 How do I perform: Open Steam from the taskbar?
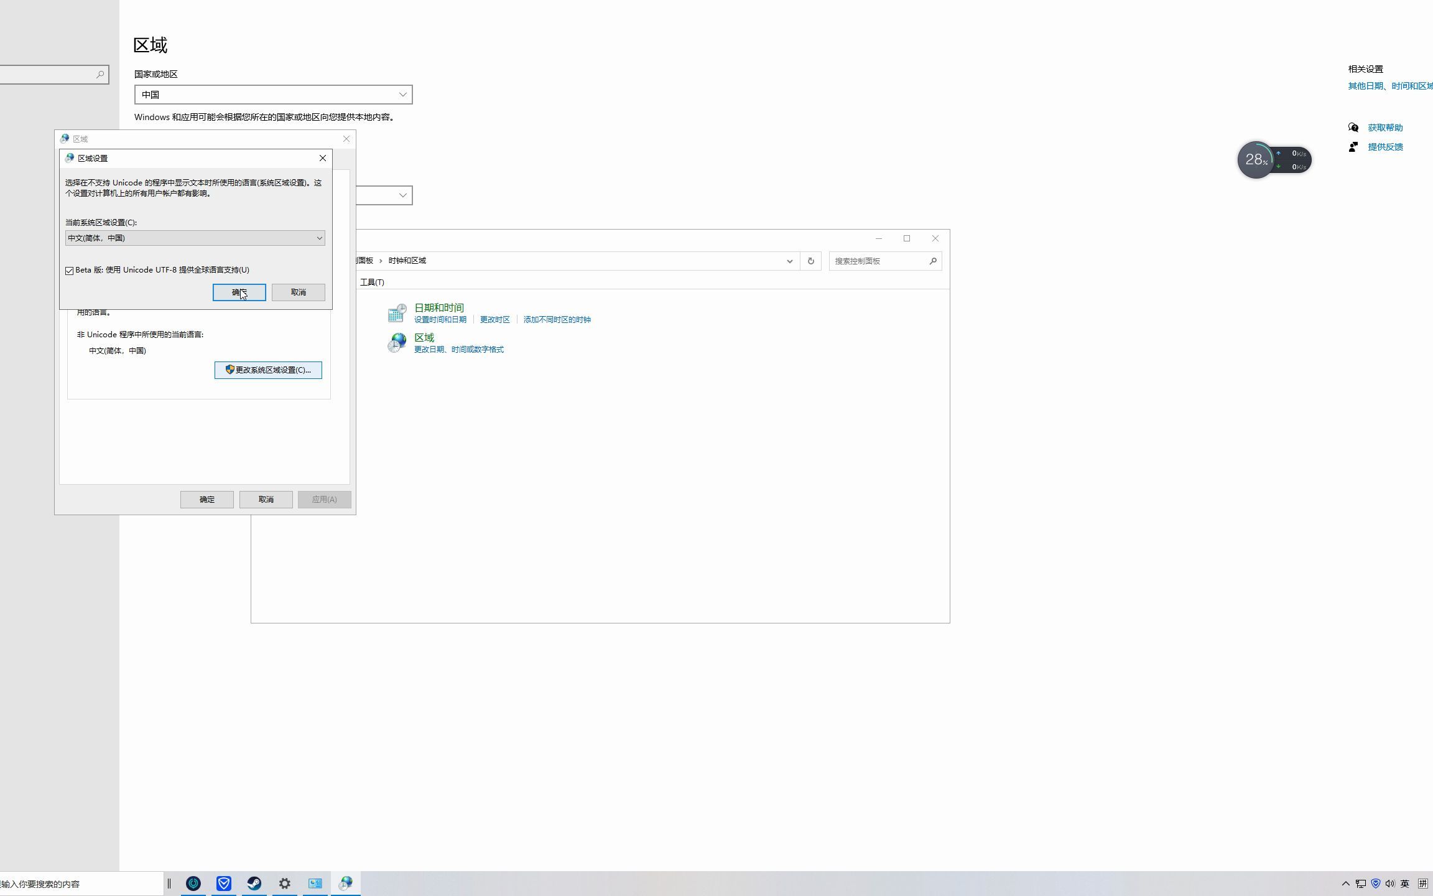[x=254, y=884]
